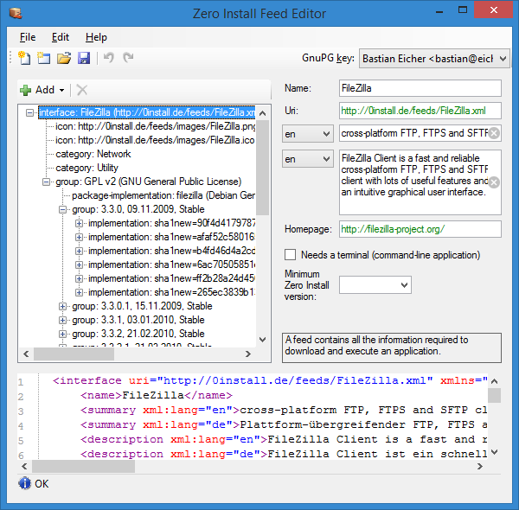This screenshot has height=510, width=519.
Task: Click the New feed toolbar icon
Action: pyautogui.click(x=24, y=58)
